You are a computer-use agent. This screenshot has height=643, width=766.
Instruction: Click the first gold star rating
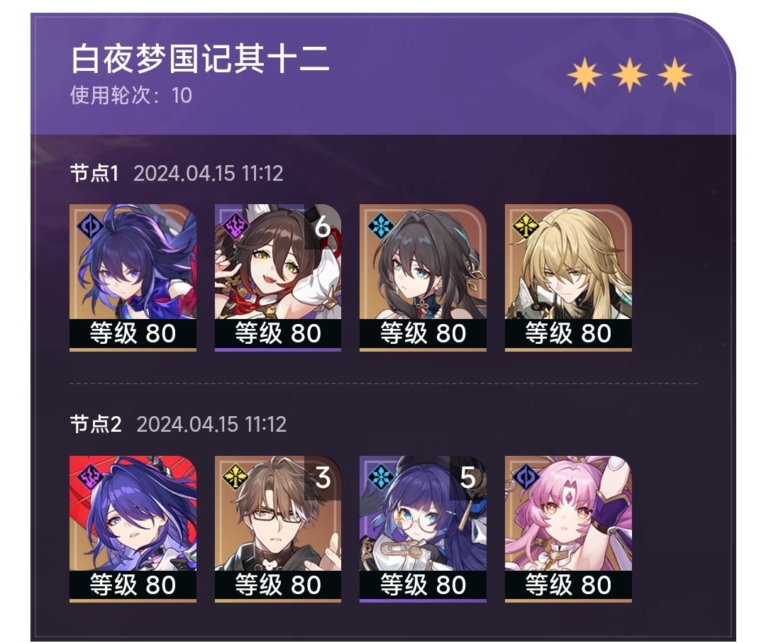[584, 74]
